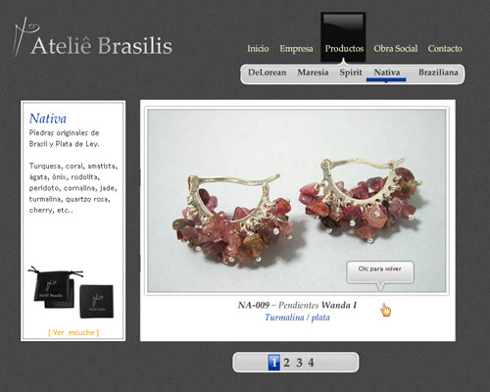This screenshot has height=392, width=490.
Task: Click the tourmaline earrings photo to return
Action: (296, 201)
